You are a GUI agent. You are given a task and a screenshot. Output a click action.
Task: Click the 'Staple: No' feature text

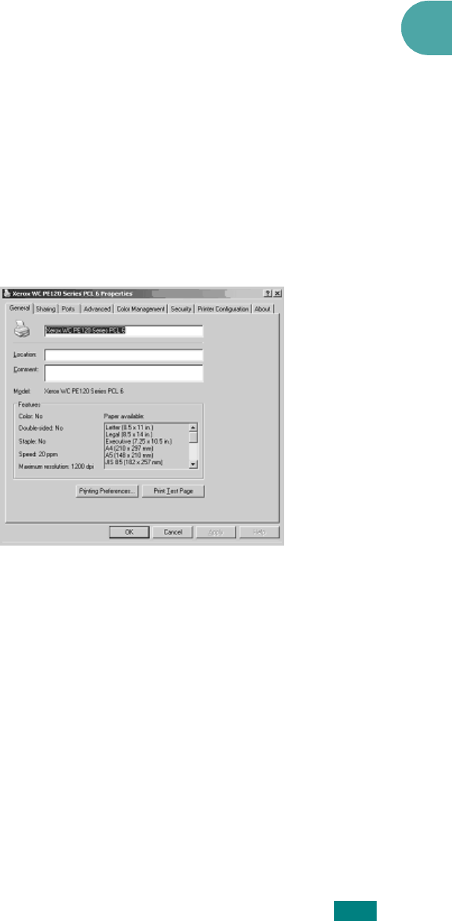(31, 441)
